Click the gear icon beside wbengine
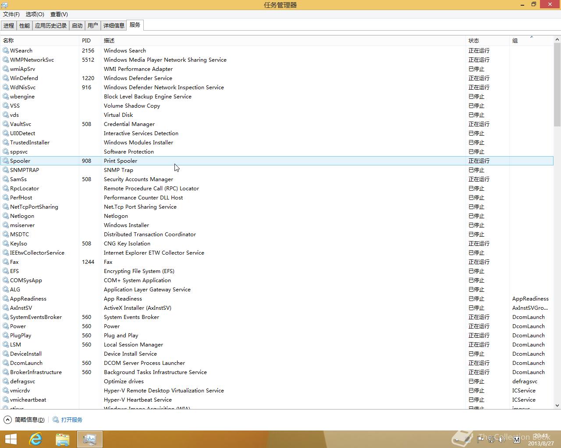The width and height of the screenshot is (561, 448). [x=6, y=97]
